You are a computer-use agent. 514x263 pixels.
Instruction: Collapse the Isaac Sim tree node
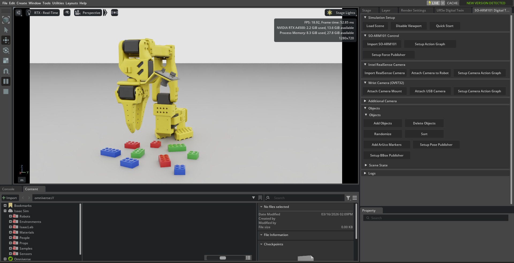(5, 211)
